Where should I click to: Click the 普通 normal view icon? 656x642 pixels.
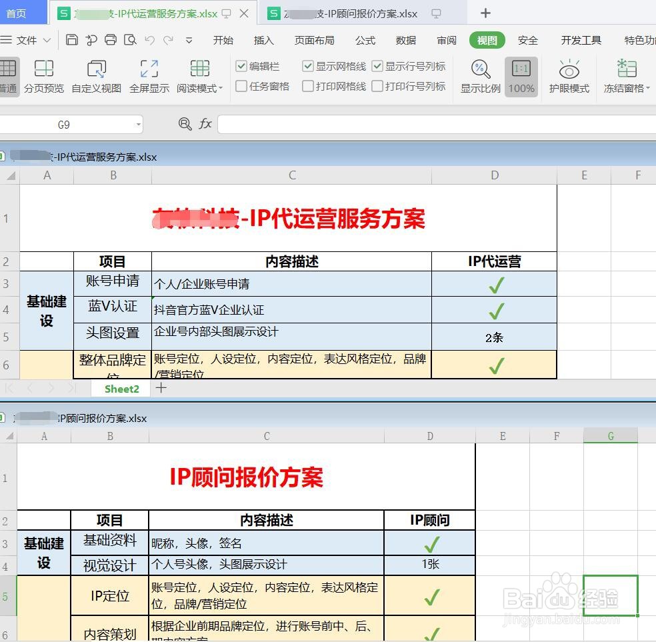(9, 75)
